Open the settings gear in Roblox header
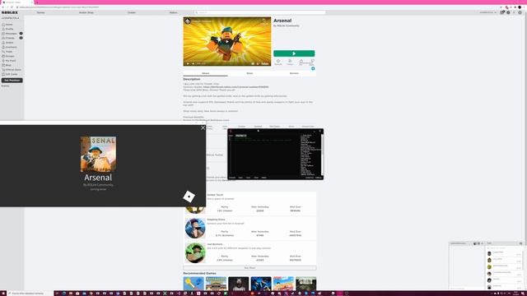This screenshot has width=527, height=296. [520, 12]
